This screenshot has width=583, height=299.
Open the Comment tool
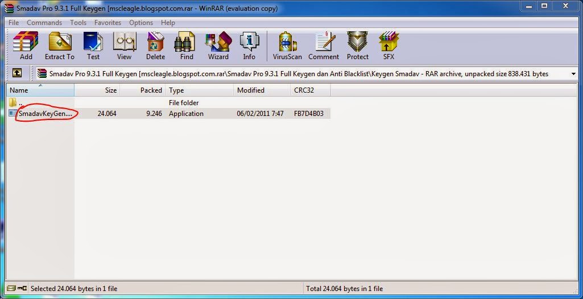point(324,46)
